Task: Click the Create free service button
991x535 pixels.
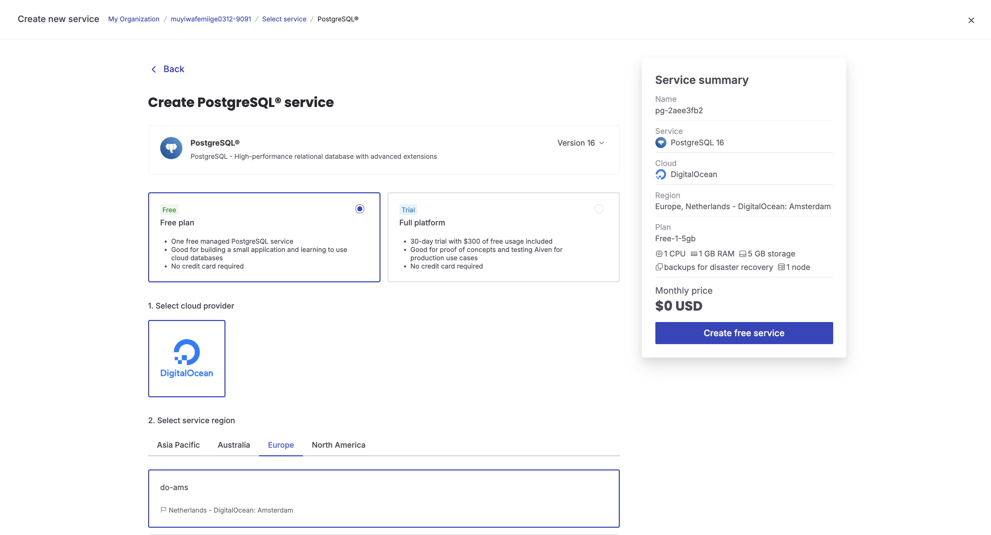Action: [x=744, y=333]
